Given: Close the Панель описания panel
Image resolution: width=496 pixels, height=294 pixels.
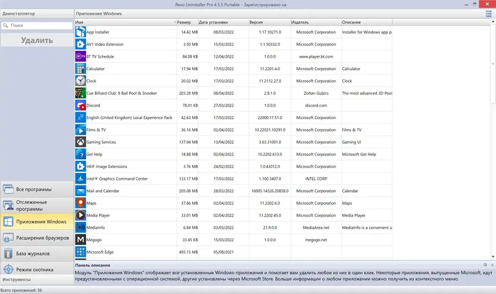Looking at the screenshot, I should 492,265.
